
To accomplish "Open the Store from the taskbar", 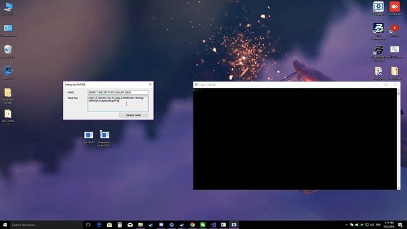I will [109, 225].
